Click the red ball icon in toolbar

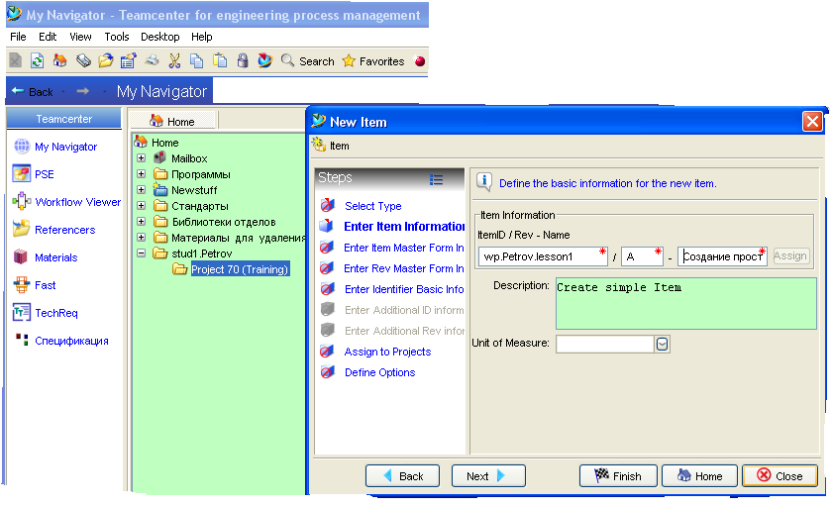pyautogui.click(x=420, y=61)
